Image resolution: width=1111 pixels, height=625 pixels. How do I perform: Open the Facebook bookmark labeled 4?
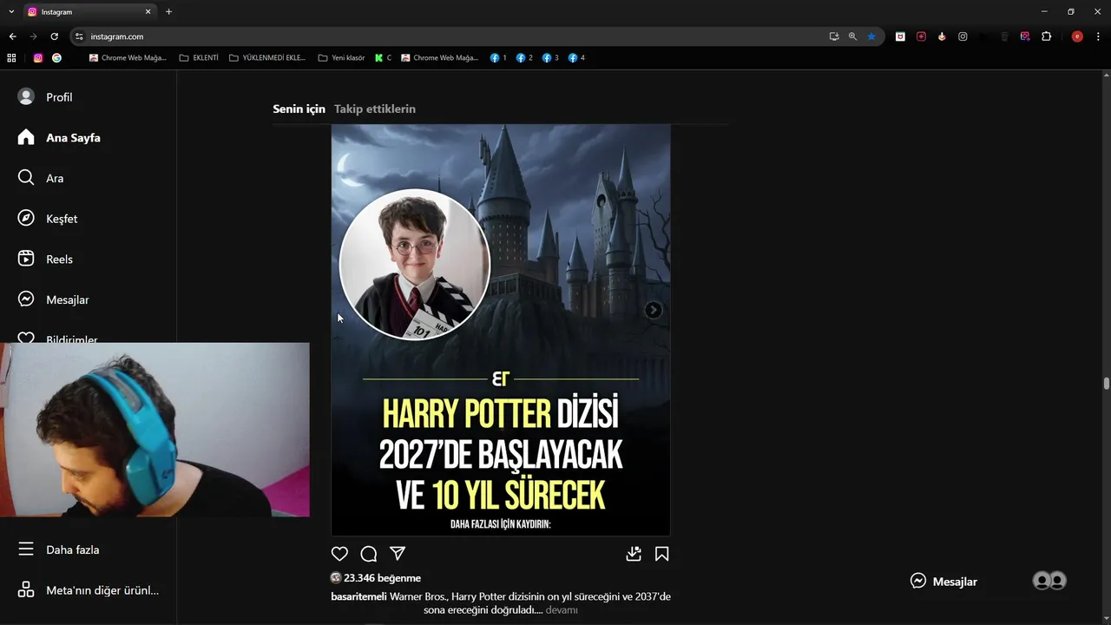pyautogui.click(x=576, y=58)
